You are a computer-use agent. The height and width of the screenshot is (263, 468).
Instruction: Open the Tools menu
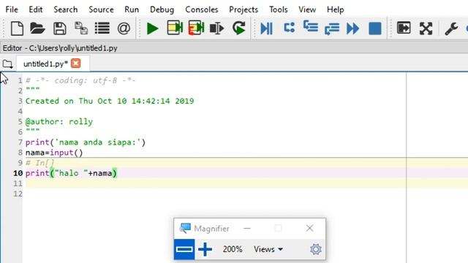coord(278,9)
